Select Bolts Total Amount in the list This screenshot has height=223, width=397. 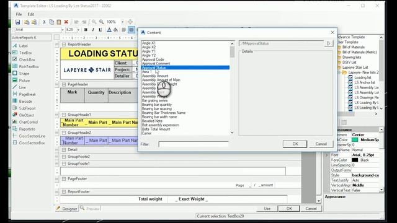coord(156,129)
